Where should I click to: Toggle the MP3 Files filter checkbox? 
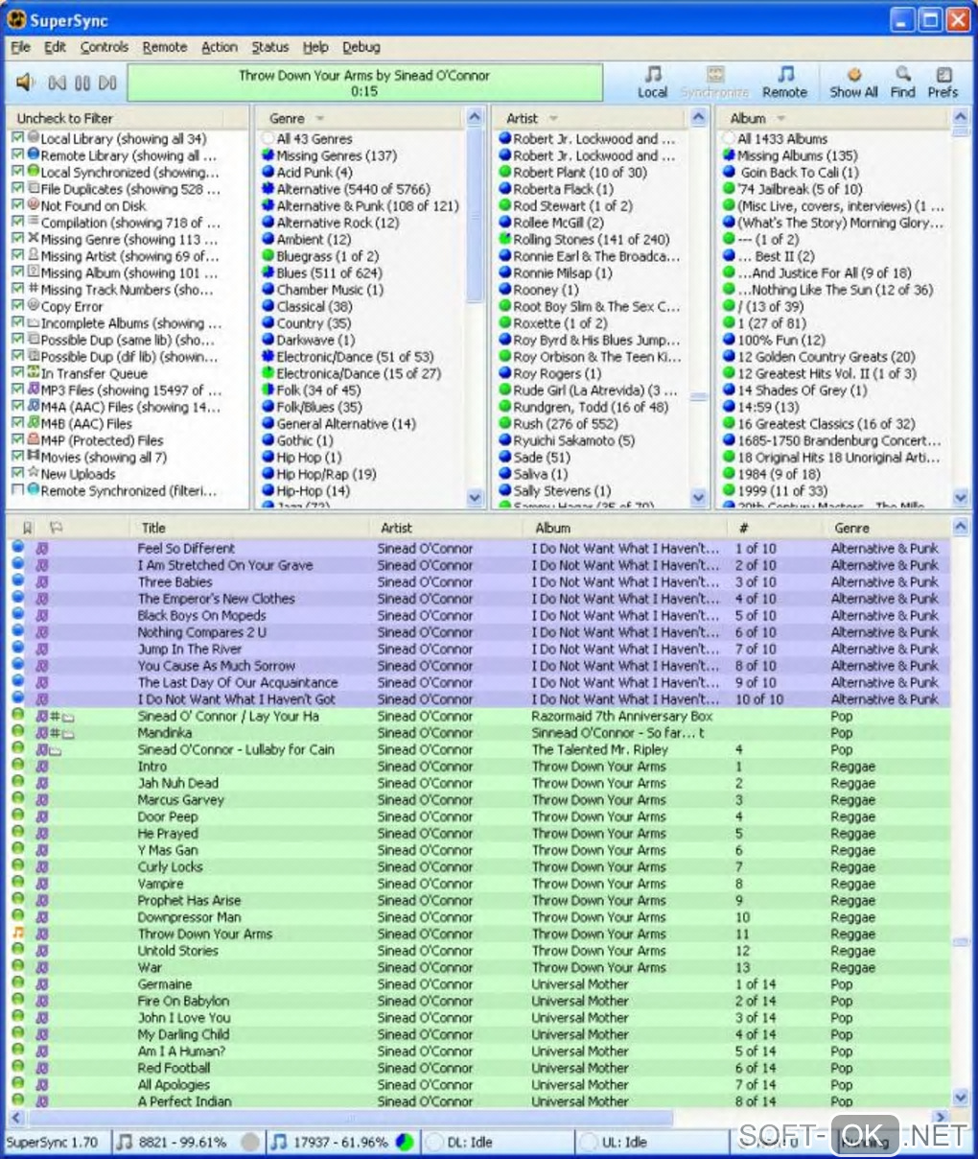(17, 390)
